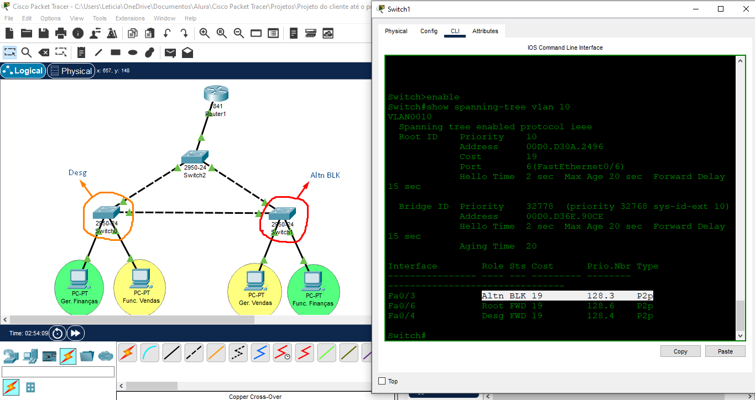Zoom in on the workspace
Image resolution: width=755 pixels, height=400 pixels.
coord(205,33)
